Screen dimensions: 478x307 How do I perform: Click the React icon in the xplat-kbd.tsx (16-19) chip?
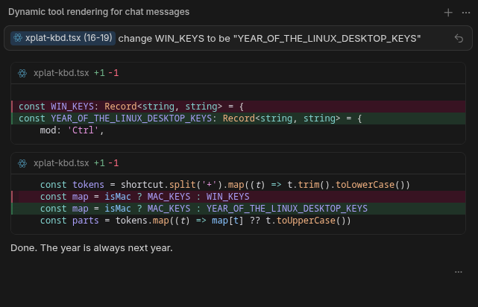coord(18,38)
